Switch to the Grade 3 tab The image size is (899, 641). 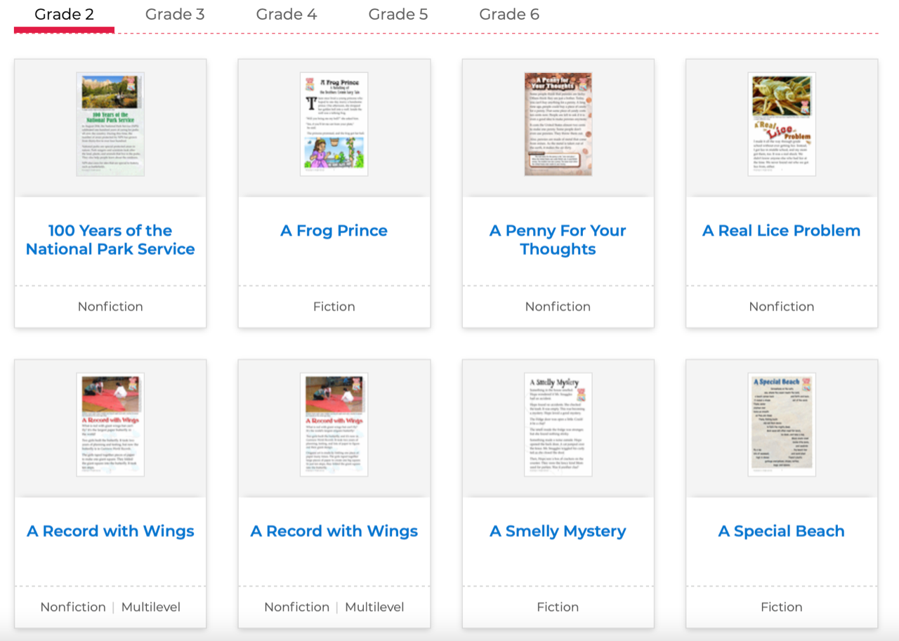[175, 15]
